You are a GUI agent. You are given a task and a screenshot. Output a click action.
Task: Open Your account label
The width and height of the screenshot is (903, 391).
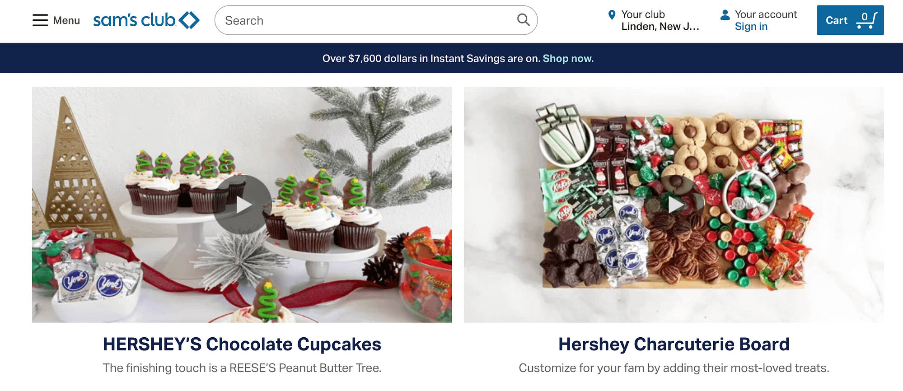(766, 14)
